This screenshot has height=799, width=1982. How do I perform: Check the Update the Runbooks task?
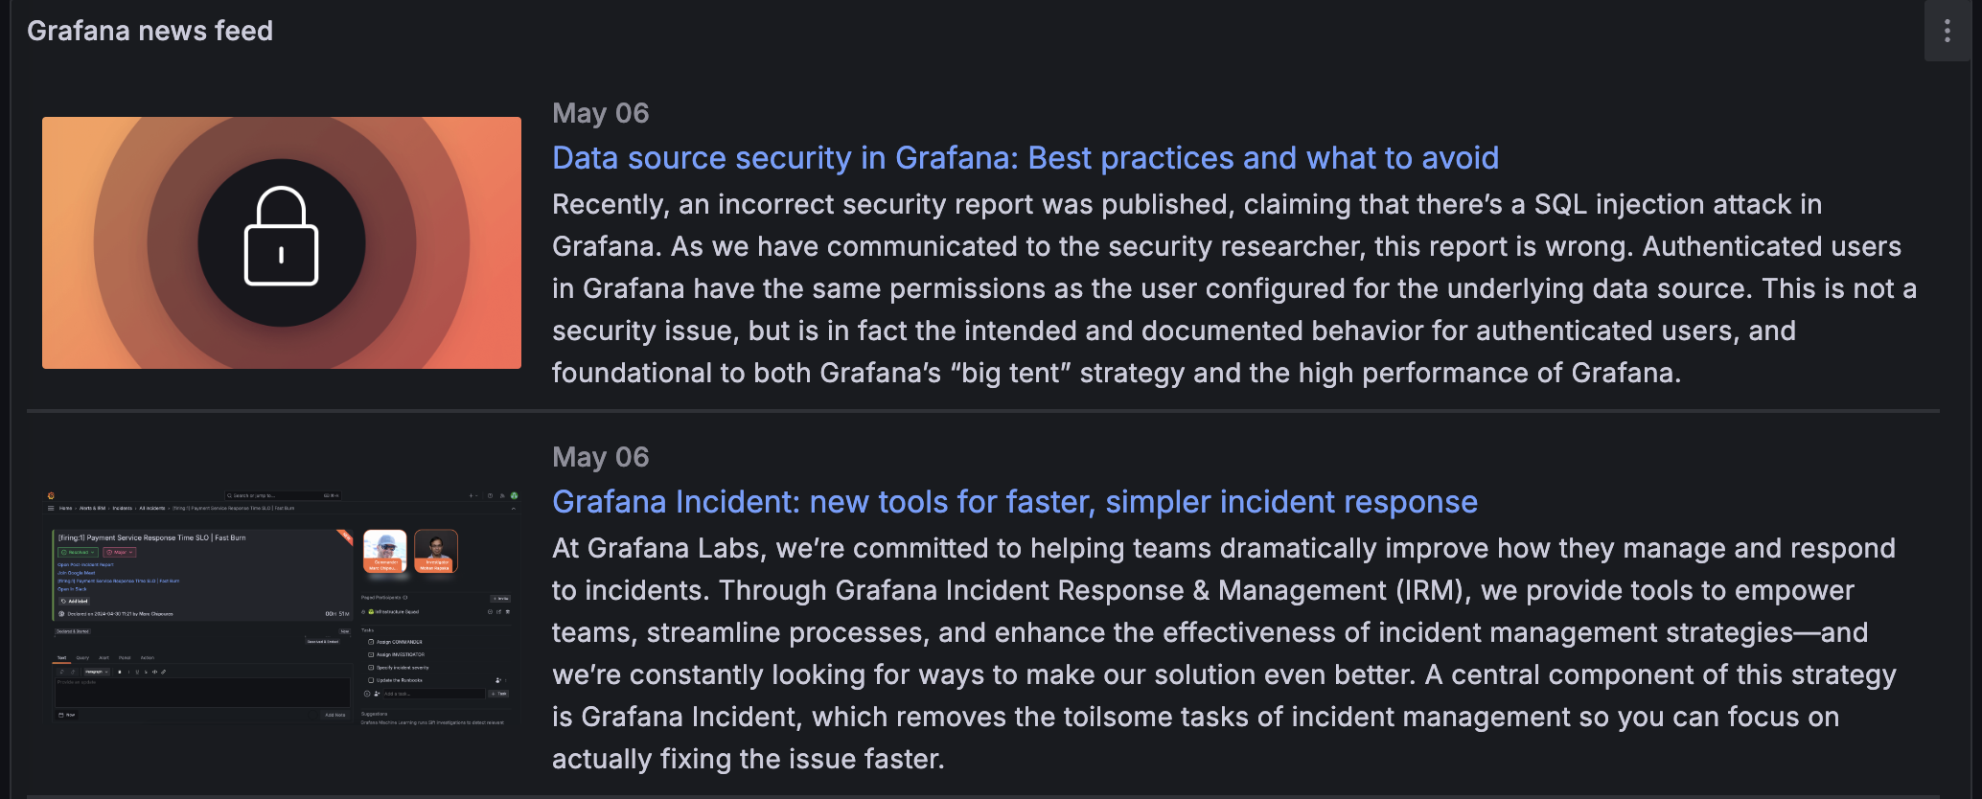coord(370,680)
